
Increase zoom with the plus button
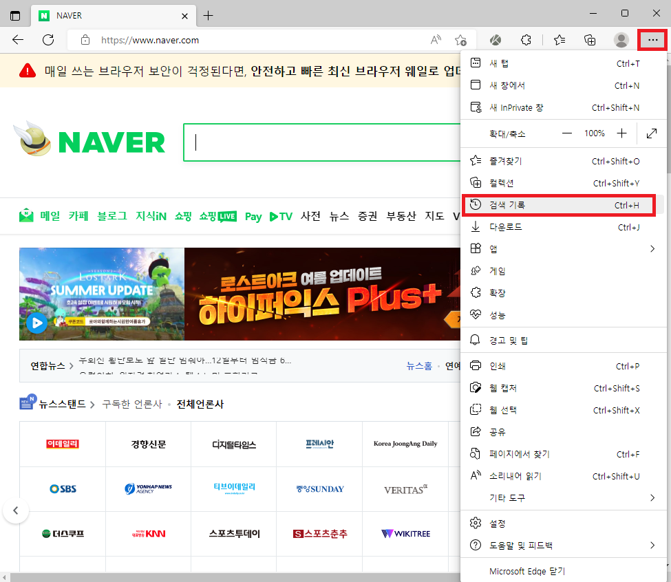(x=621, y=133)
